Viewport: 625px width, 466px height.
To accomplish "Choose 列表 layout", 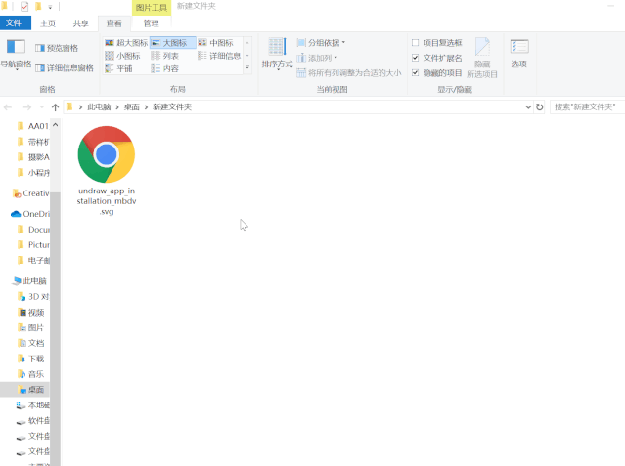I will (x=164, y=56).
